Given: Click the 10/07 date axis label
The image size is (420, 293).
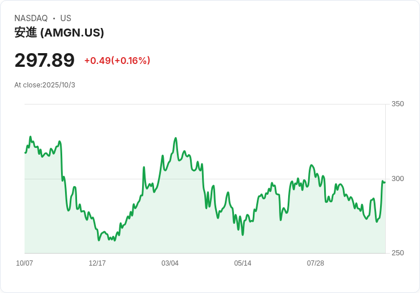Looking at the screenshot, I should coord(25,263).
